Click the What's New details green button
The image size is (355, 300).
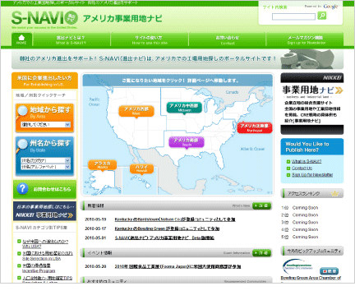tap(262, 205)
